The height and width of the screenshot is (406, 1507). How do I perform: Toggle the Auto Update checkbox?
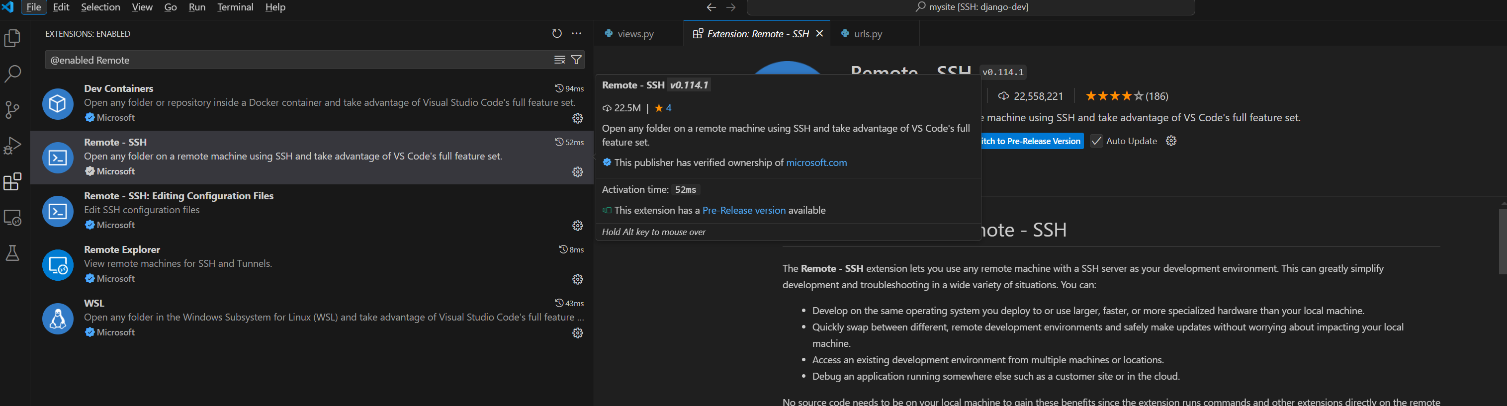pyautogui.click(x=1096, y=141)
